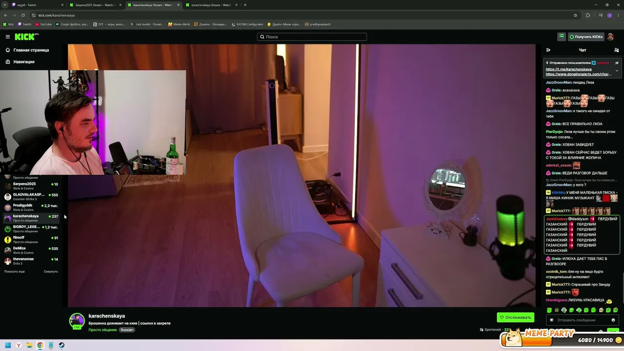Image resolution: width=624 pixels, height=351 pixels.
Task: Select BIGBOY_LEGE channel in sidebar
Action: coord(32,229)
